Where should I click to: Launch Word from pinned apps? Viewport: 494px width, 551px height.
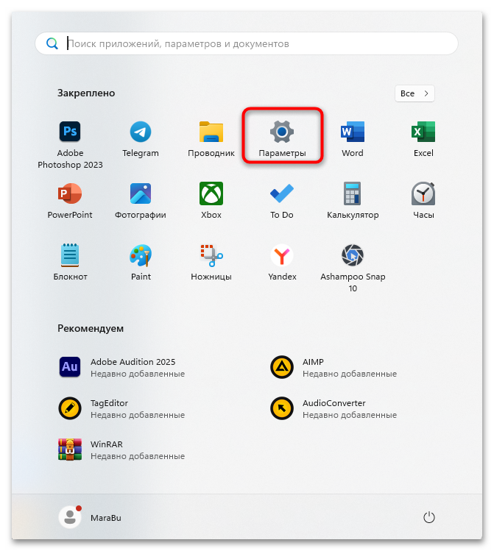click(x=353, y=132)
